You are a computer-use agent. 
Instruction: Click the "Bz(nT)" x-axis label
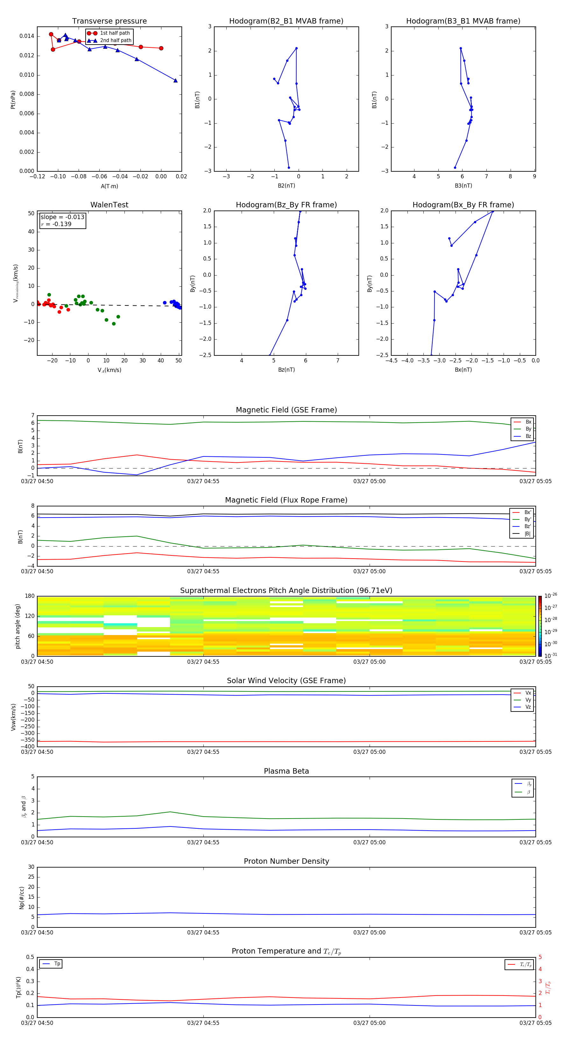click(x=286, y=370)
